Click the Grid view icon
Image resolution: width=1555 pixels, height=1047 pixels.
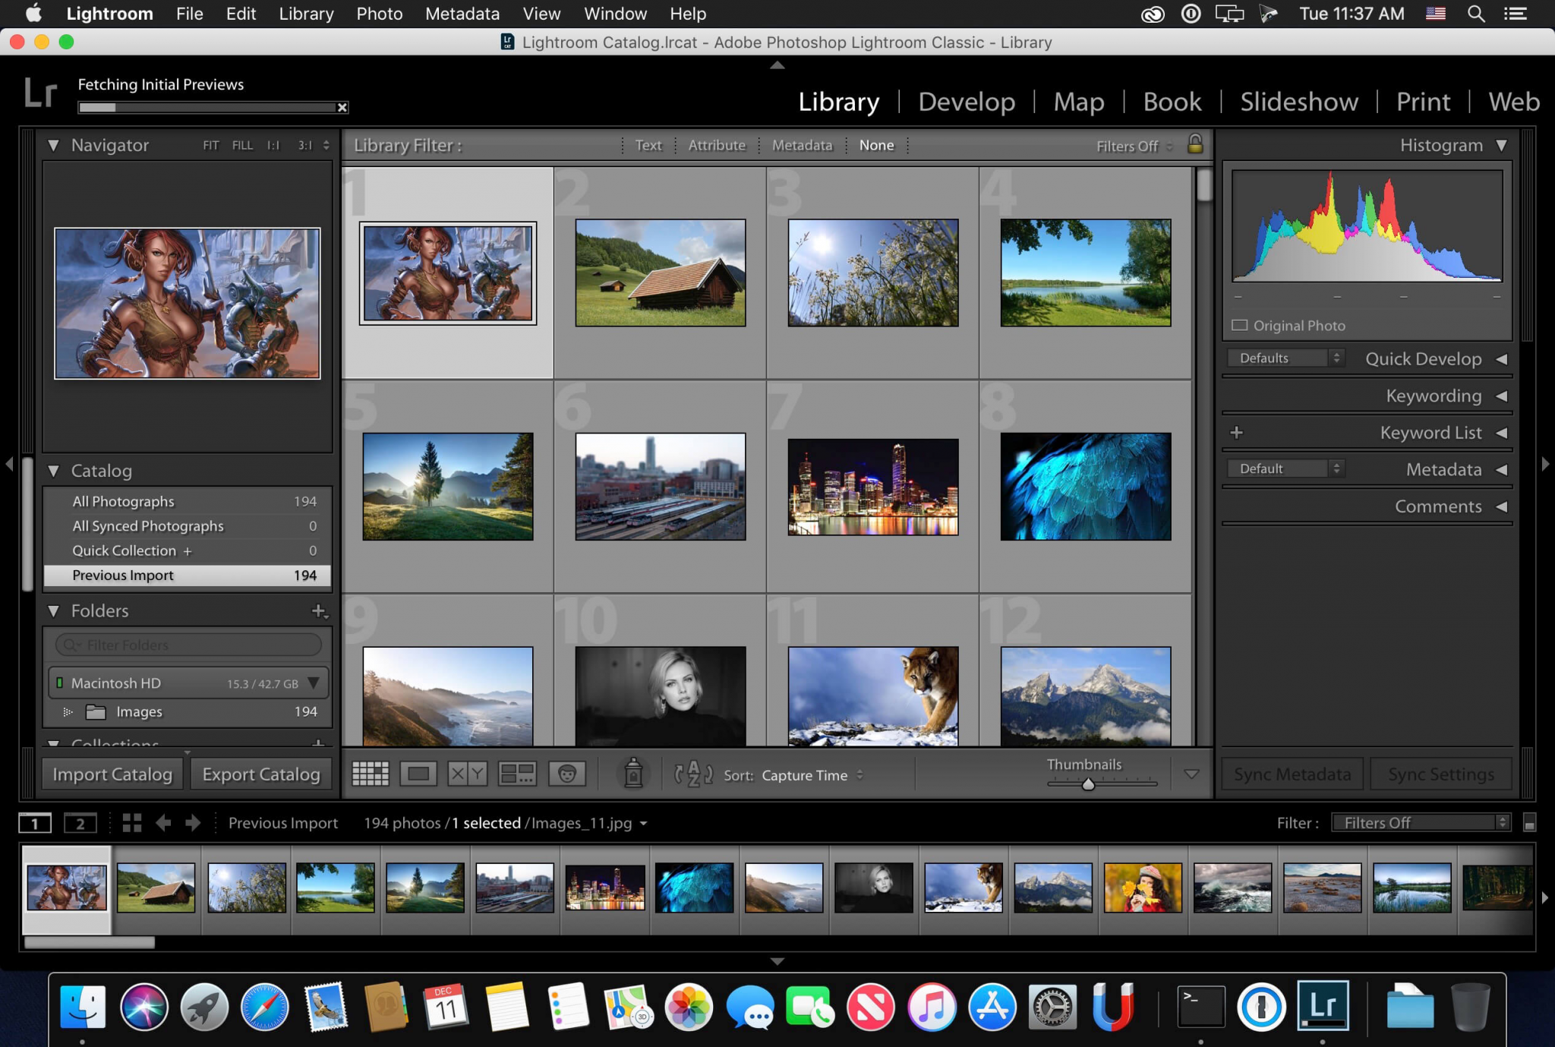[371, 774]
